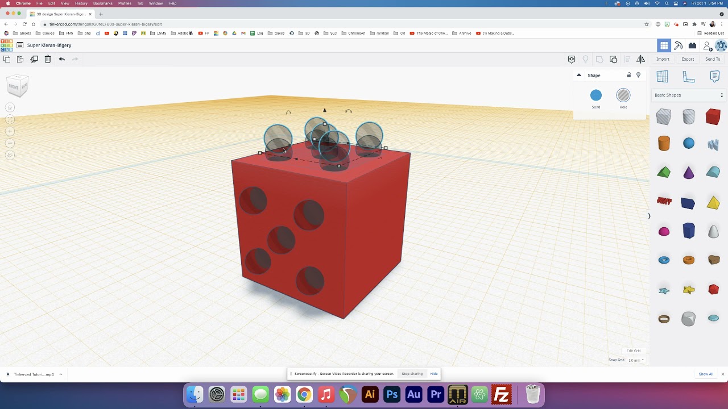Zoom out with the minus button

pyautogui.click(x=10, y=143)
